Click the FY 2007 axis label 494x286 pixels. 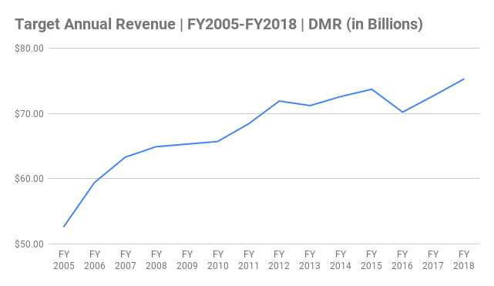point(126,260)
